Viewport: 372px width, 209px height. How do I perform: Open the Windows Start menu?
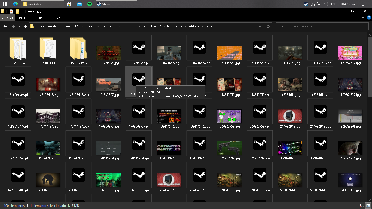(5, 4)
